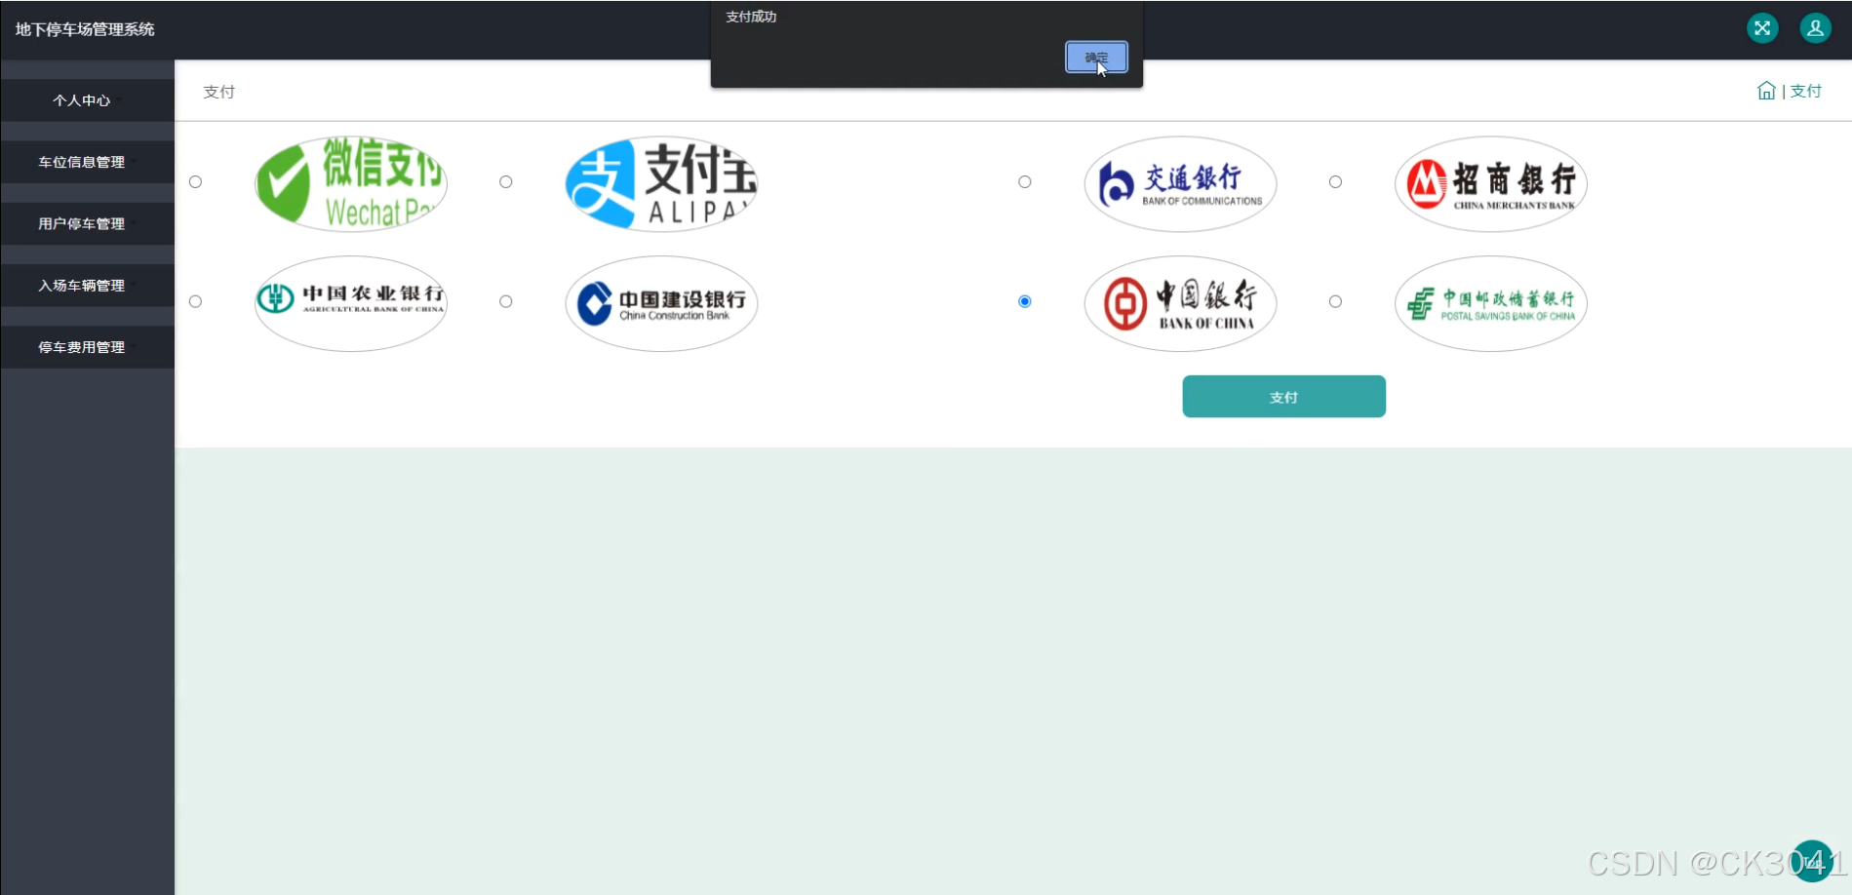Click the WeChat Pay logo
1852x895 pixels.
tap(351, 183)
